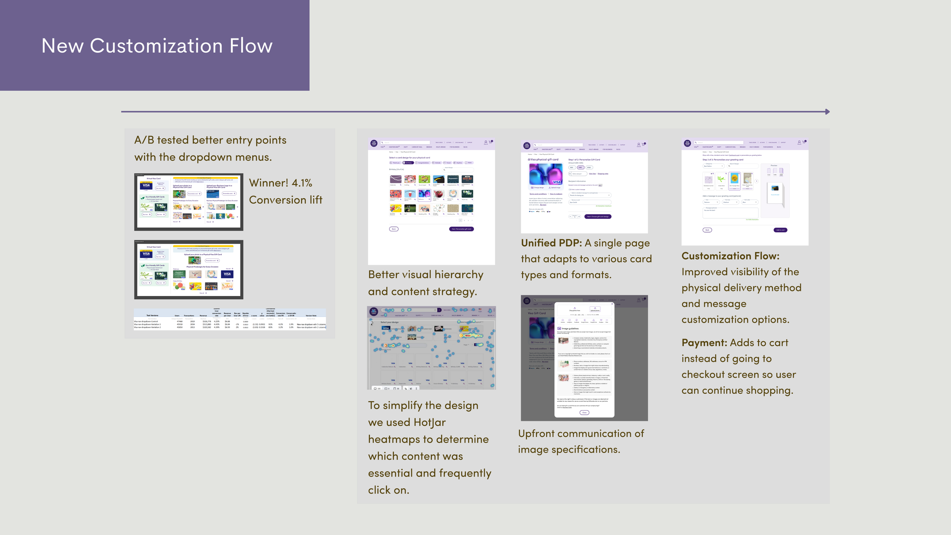This screenshot has width=951, height=535.
Task: Click the Gift Cards logo in the Unified PDP mockup
Action: [527, 146]
